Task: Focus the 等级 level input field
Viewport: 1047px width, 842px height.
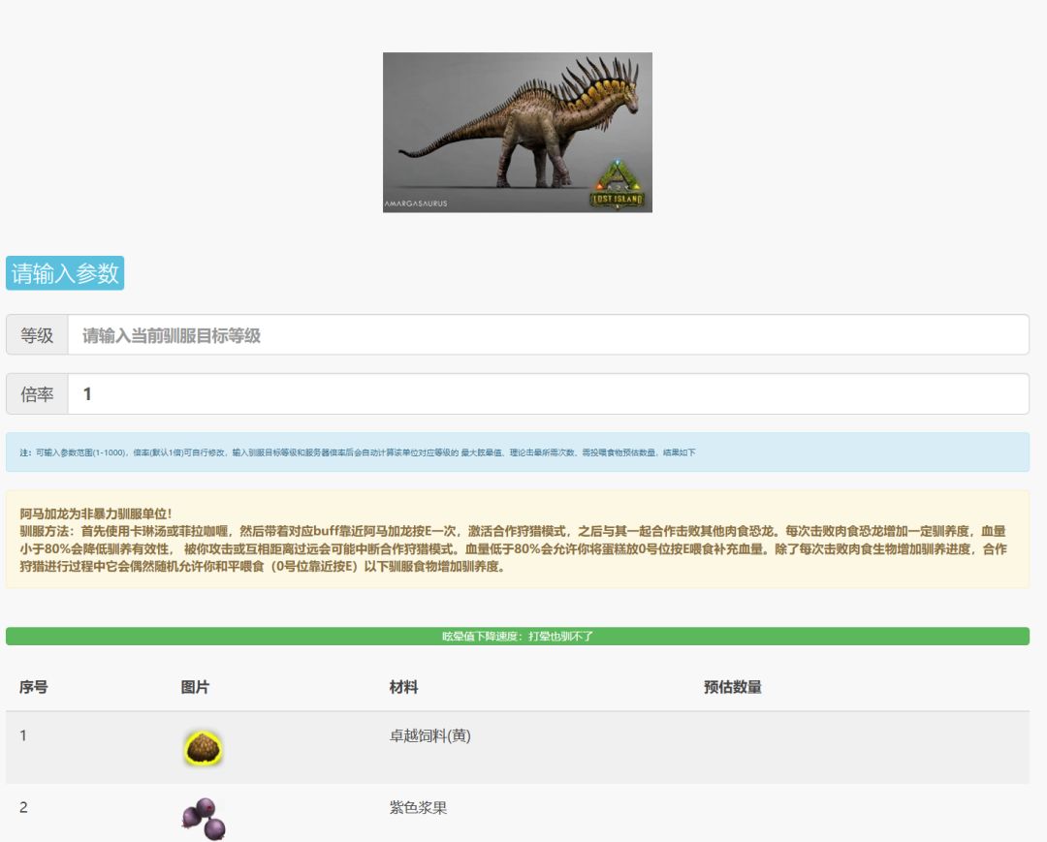Action: pos(548,335)
